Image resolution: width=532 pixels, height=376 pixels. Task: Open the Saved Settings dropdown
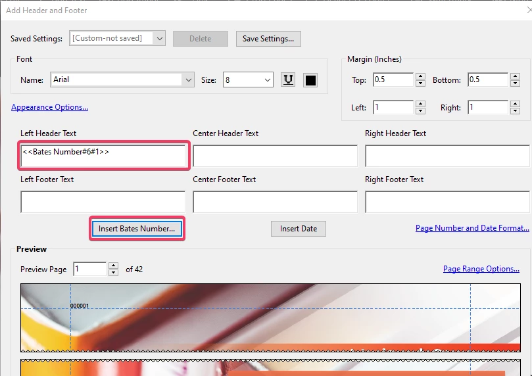click(118, 38)
